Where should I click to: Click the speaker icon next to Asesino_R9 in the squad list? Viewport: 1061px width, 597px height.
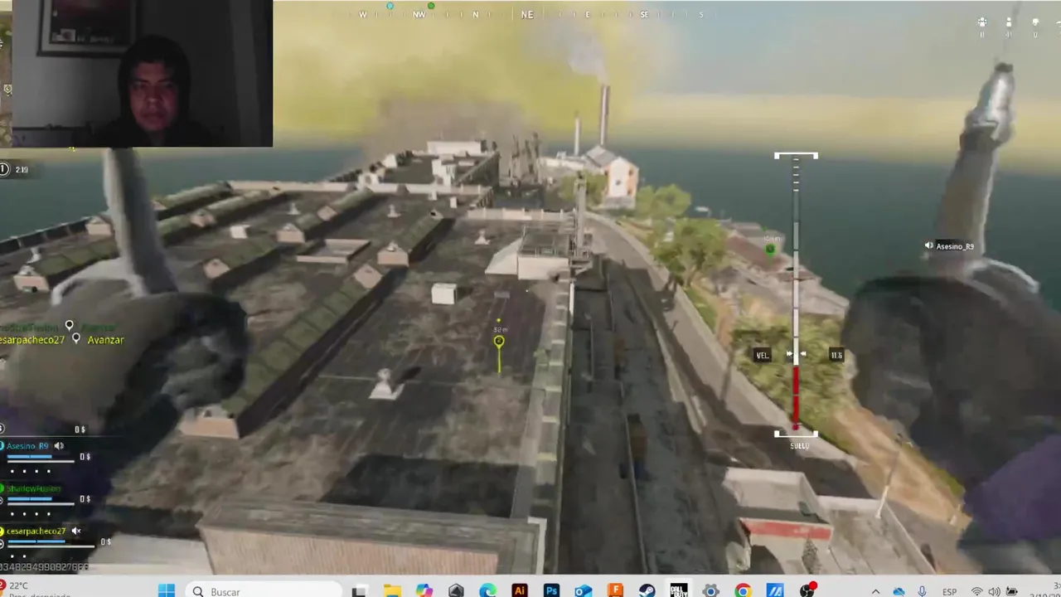tap(59, 446)
